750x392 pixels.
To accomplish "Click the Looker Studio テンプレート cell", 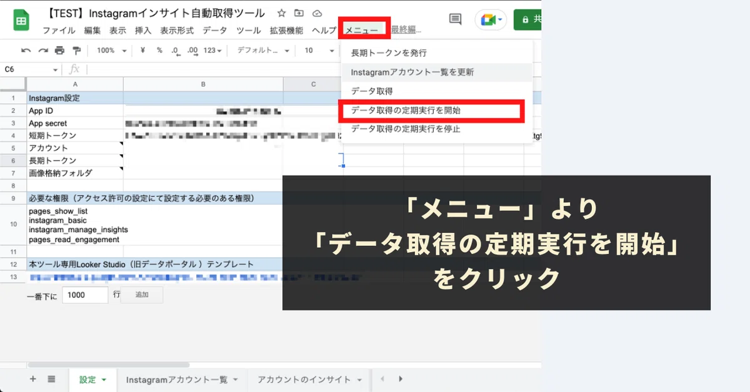I will [141, 263].
